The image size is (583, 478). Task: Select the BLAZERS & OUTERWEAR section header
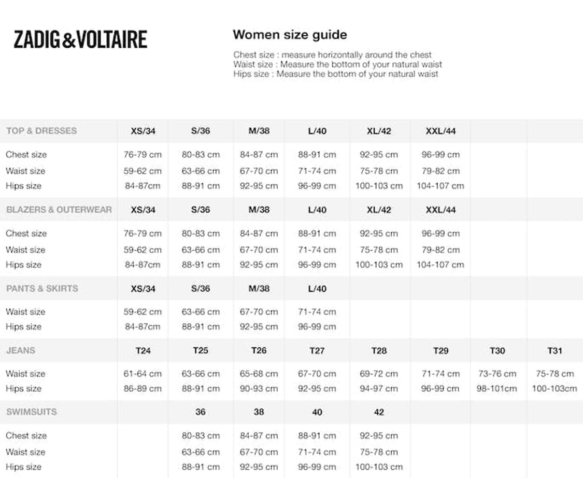[59, 210]
